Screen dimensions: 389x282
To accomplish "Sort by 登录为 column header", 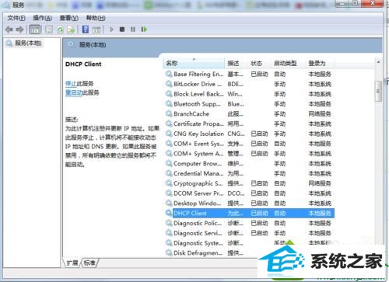I will point(320,63).
